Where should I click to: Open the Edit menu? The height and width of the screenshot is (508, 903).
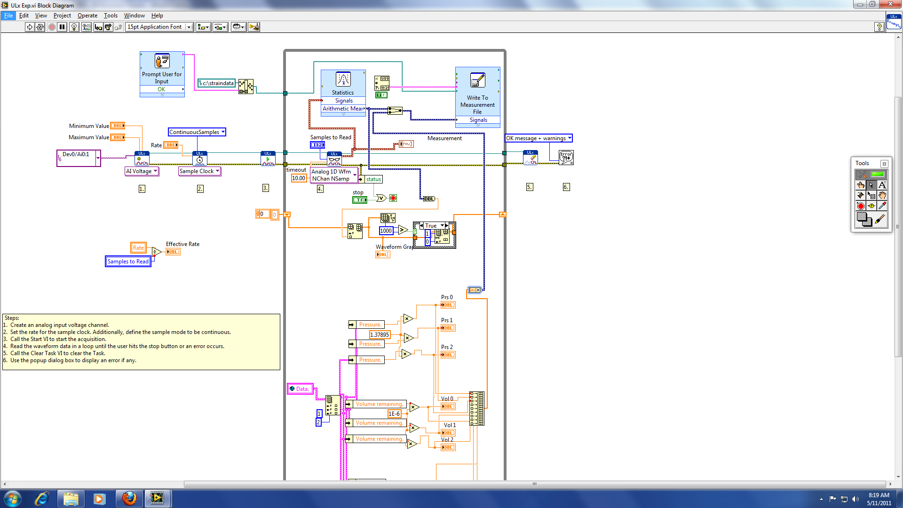coord(24,16)
